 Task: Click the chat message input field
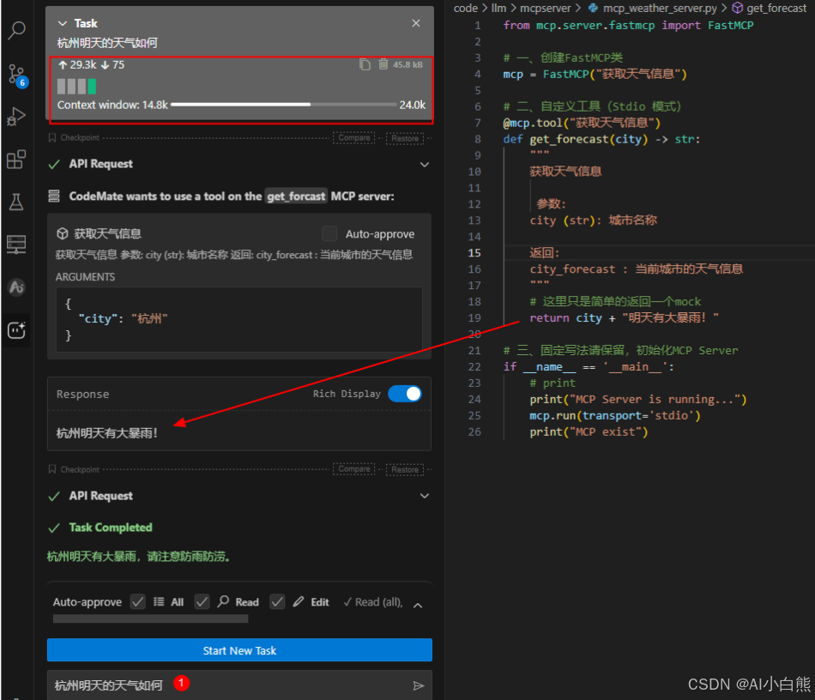[x=239, y=685]
